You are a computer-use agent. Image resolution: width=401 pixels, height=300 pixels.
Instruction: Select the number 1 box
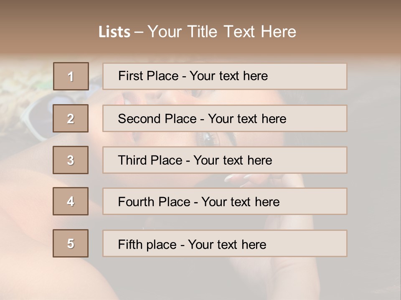[71, 76]
